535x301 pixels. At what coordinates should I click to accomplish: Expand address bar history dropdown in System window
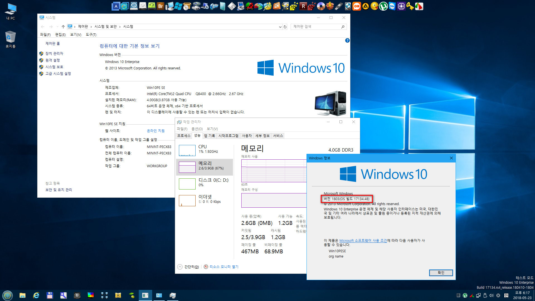pyautogui.click(x=280, y=27)
